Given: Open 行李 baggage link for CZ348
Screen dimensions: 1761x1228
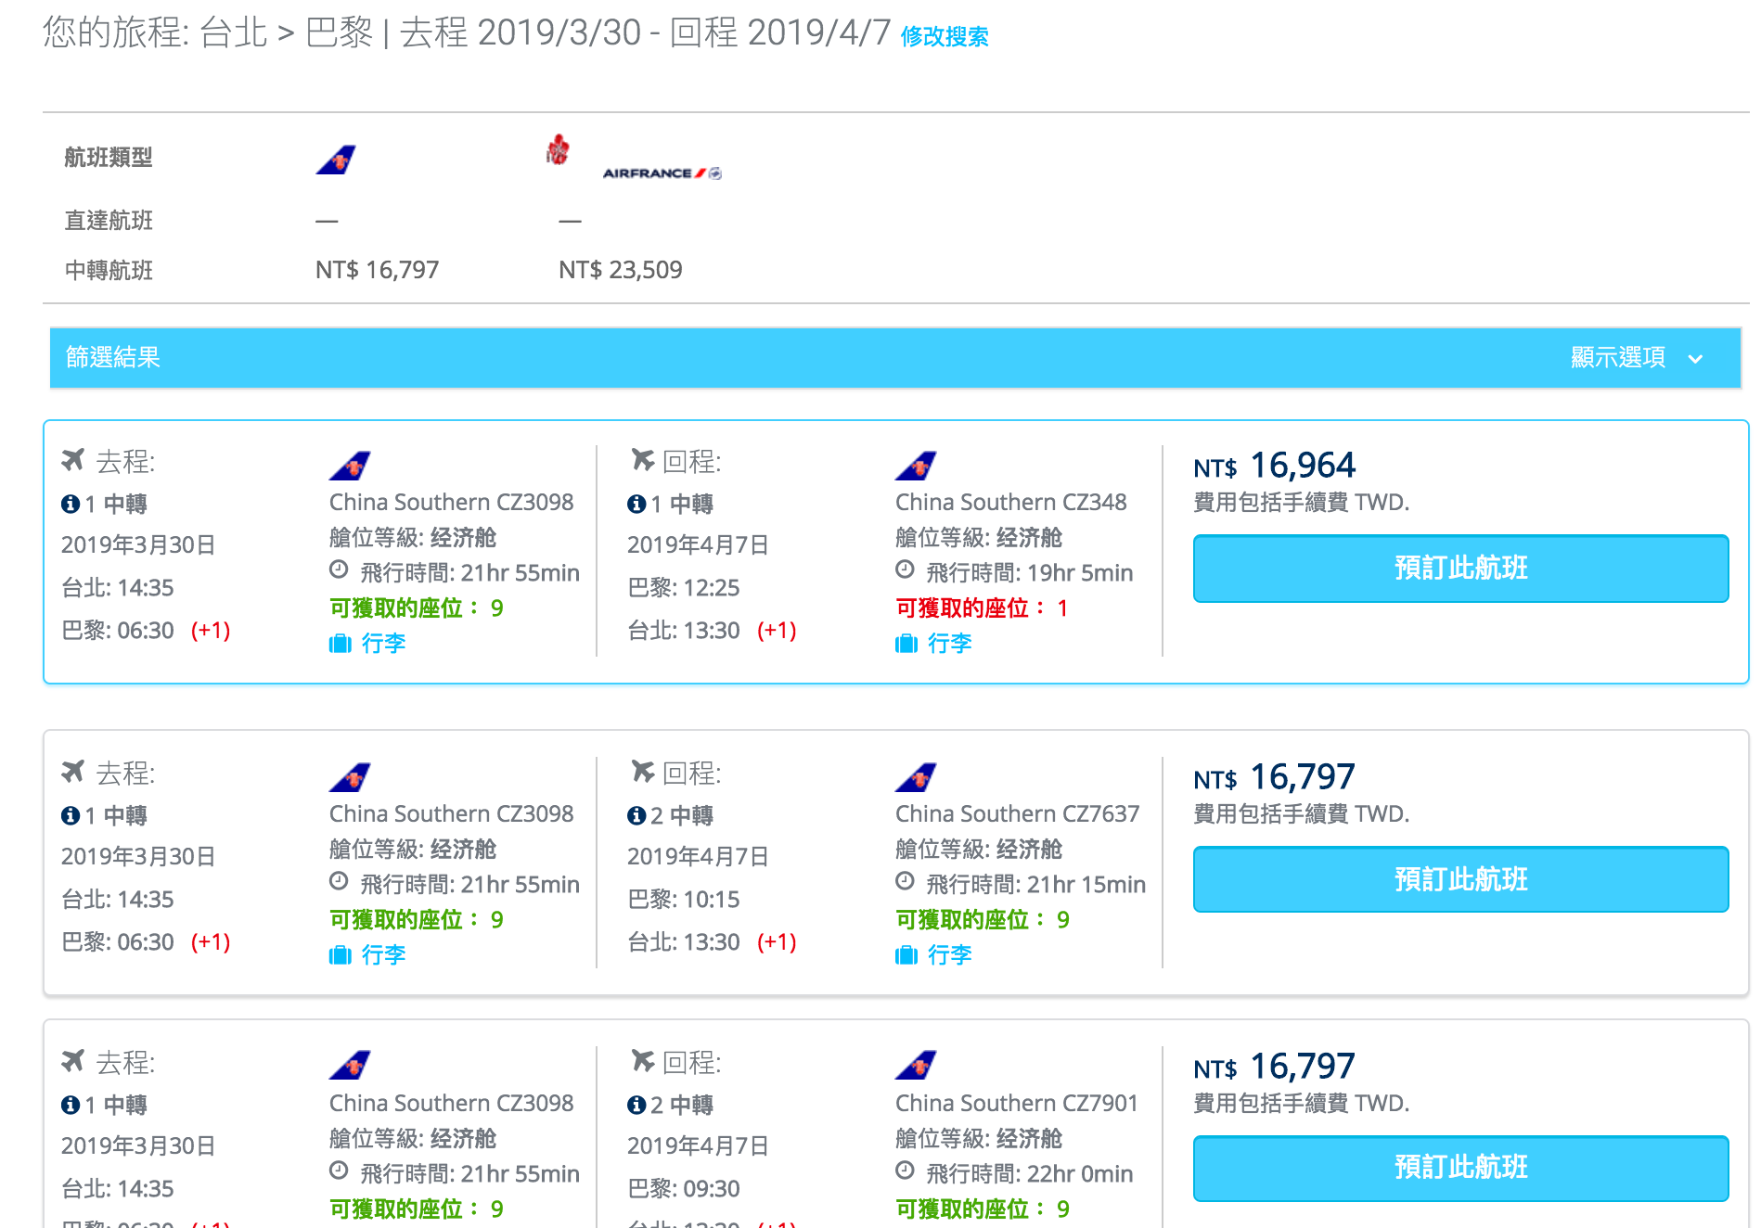Looking at the screenshot, I should coord(949,644).
